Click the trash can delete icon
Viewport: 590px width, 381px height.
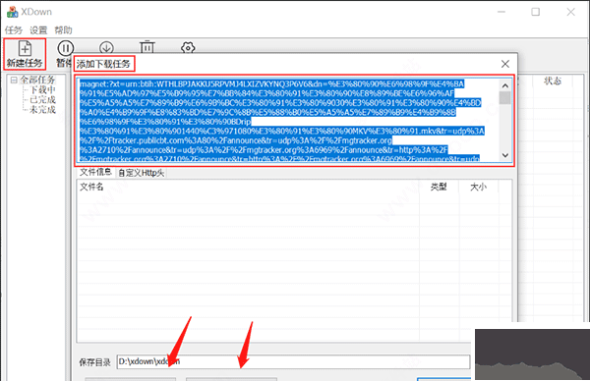coord(147,46)
